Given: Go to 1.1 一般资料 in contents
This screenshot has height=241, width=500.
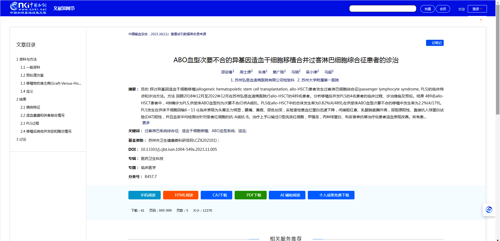Looking at the screenshot, I should [x=30, y=67].
